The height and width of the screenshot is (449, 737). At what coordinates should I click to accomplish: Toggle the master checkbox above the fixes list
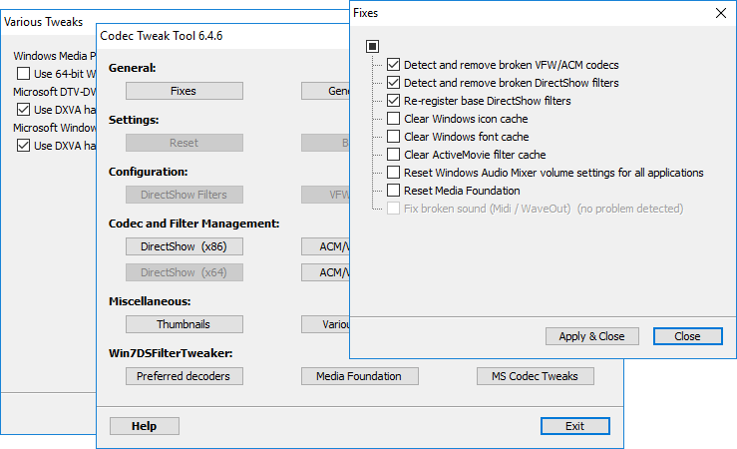(372, 46)
